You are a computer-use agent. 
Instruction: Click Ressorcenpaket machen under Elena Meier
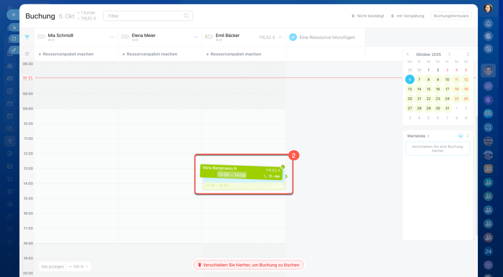[150, 54]
